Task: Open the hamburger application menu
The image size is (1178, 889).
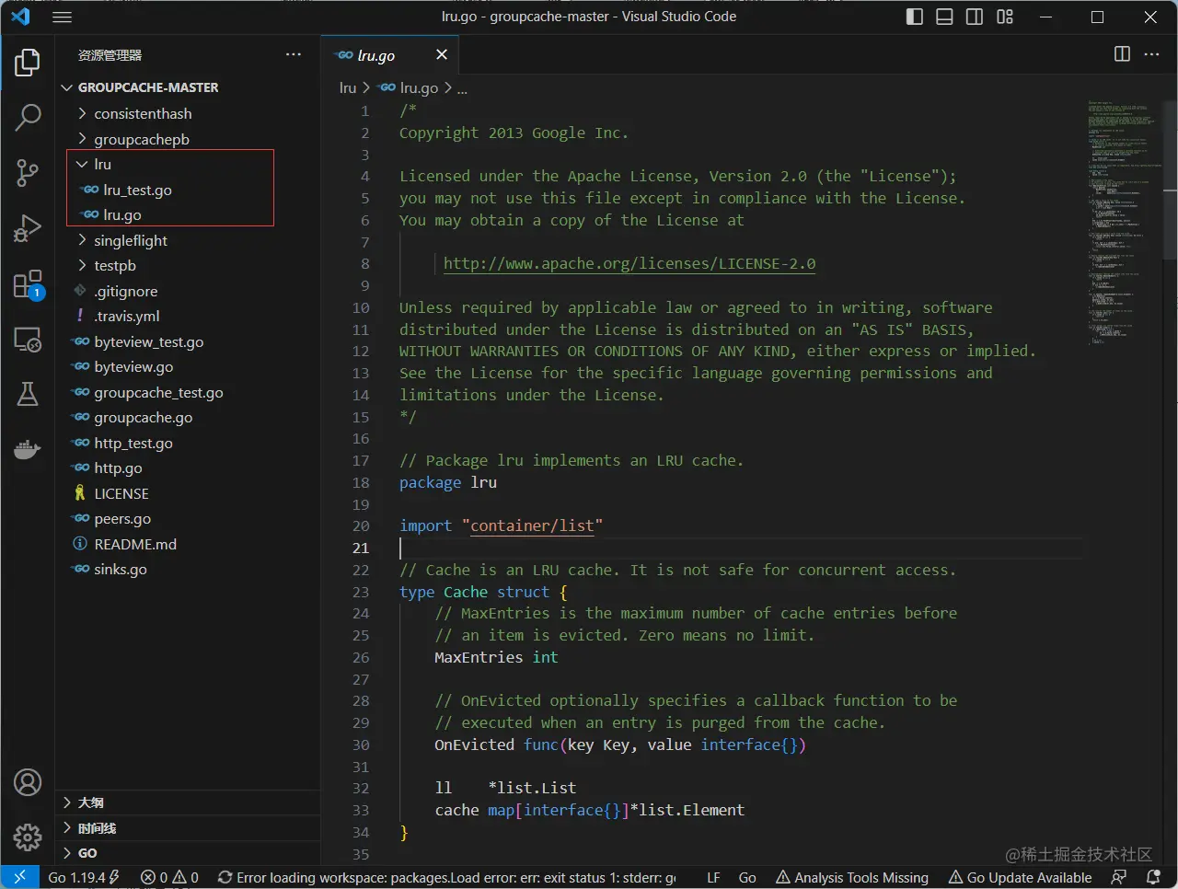Action: pyautogui.click(x=62, y=17)
